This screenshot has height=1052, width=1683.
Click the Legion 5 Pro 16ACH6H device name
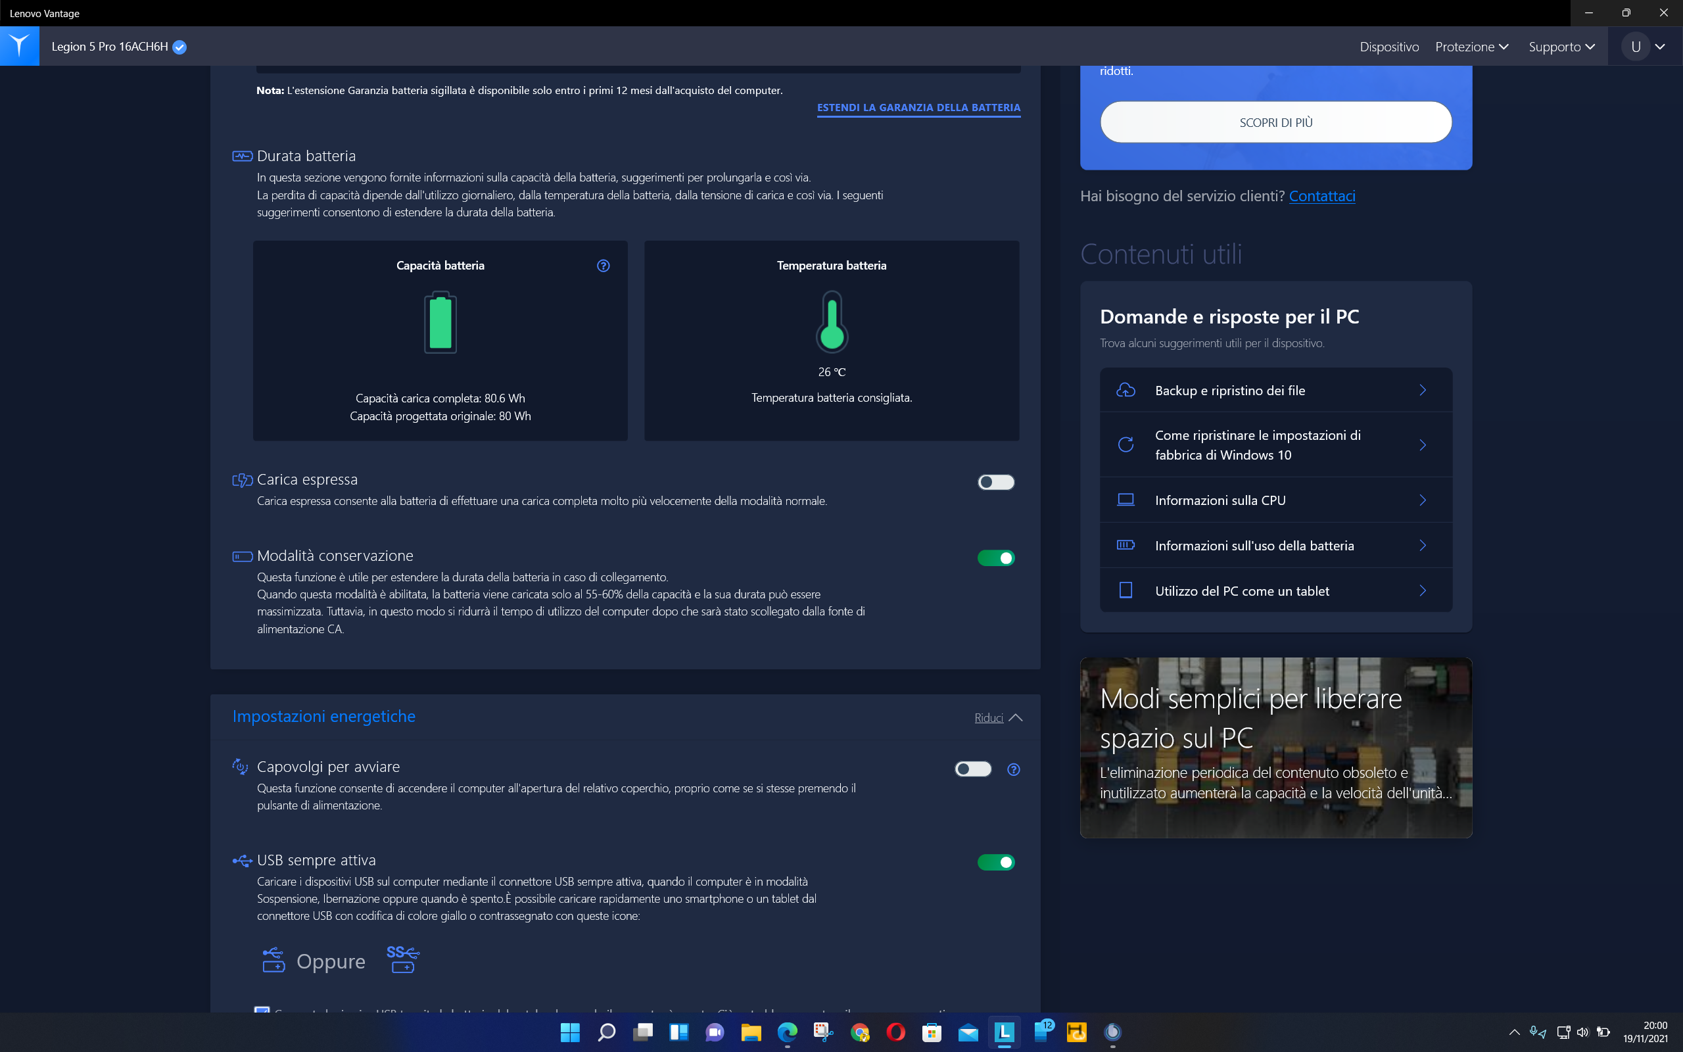pos(110,47)
